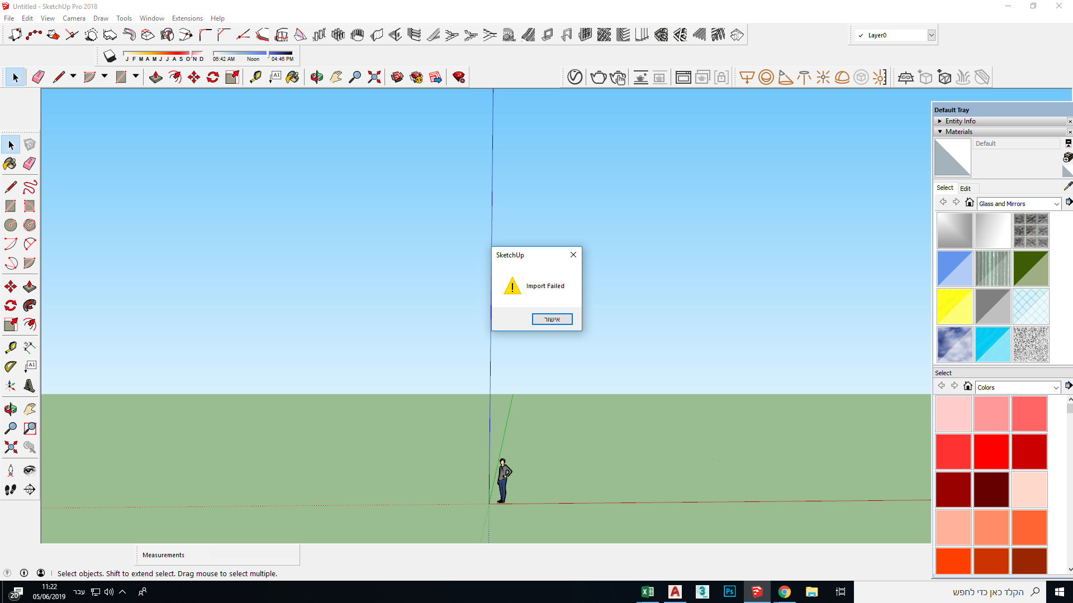Open the Camera menu
Viewport: 1073px width, 603px height.
(x=74, y=18)
